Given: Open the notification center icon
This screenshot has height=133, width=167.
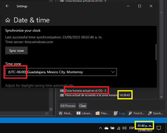Looking at the screenshot, I should point(159,128).
